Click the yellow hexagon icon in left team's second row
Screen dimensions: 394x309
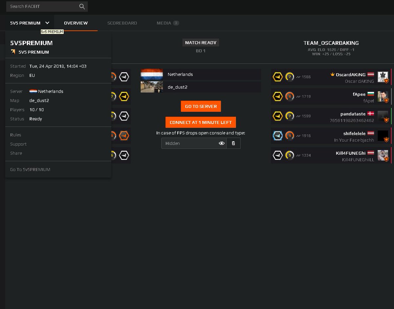point(124,96)
